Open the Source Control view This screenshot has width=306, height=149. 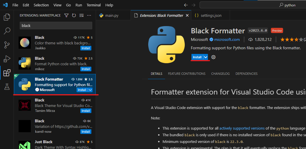tap(7, 45)
